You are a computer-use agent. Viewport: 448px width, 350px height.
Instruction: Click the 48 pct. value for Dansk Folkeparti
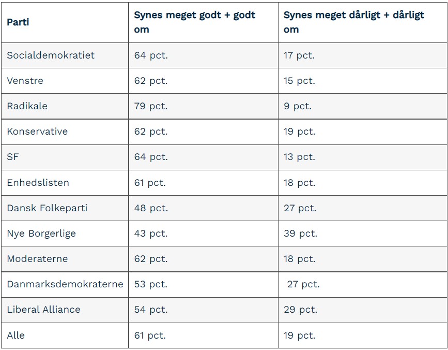(x=151, y=208)
